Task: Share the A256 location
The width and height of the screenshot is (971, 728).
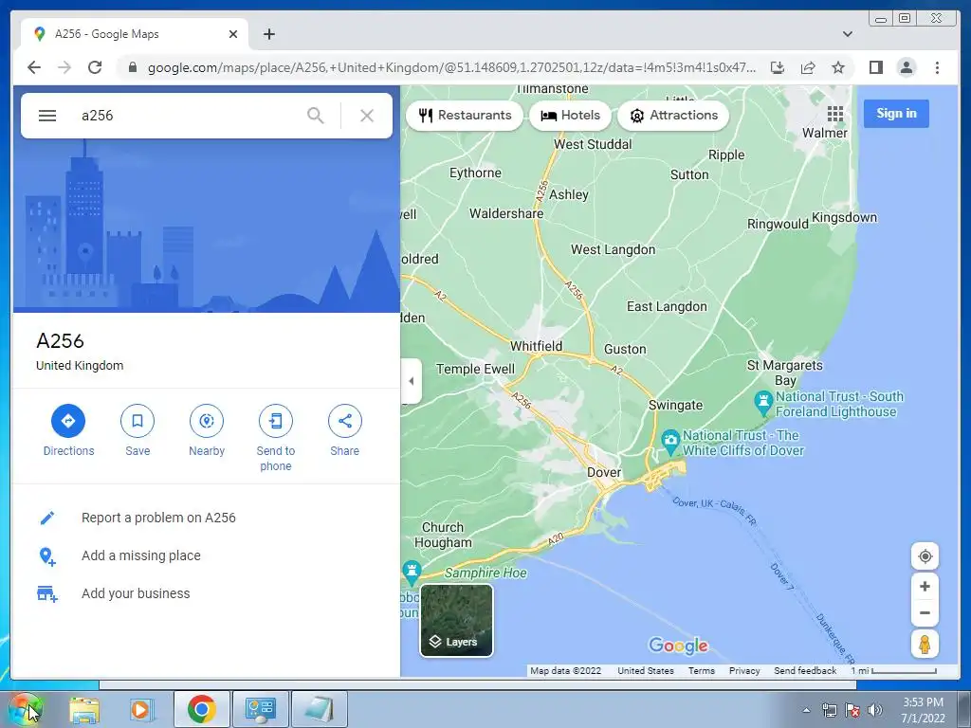Action: [345, 431]
